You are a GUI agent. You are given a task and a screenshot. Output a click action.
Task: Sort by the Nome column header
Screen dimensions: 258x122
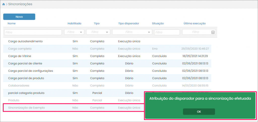pyautogui.click(x=12, y=23)
